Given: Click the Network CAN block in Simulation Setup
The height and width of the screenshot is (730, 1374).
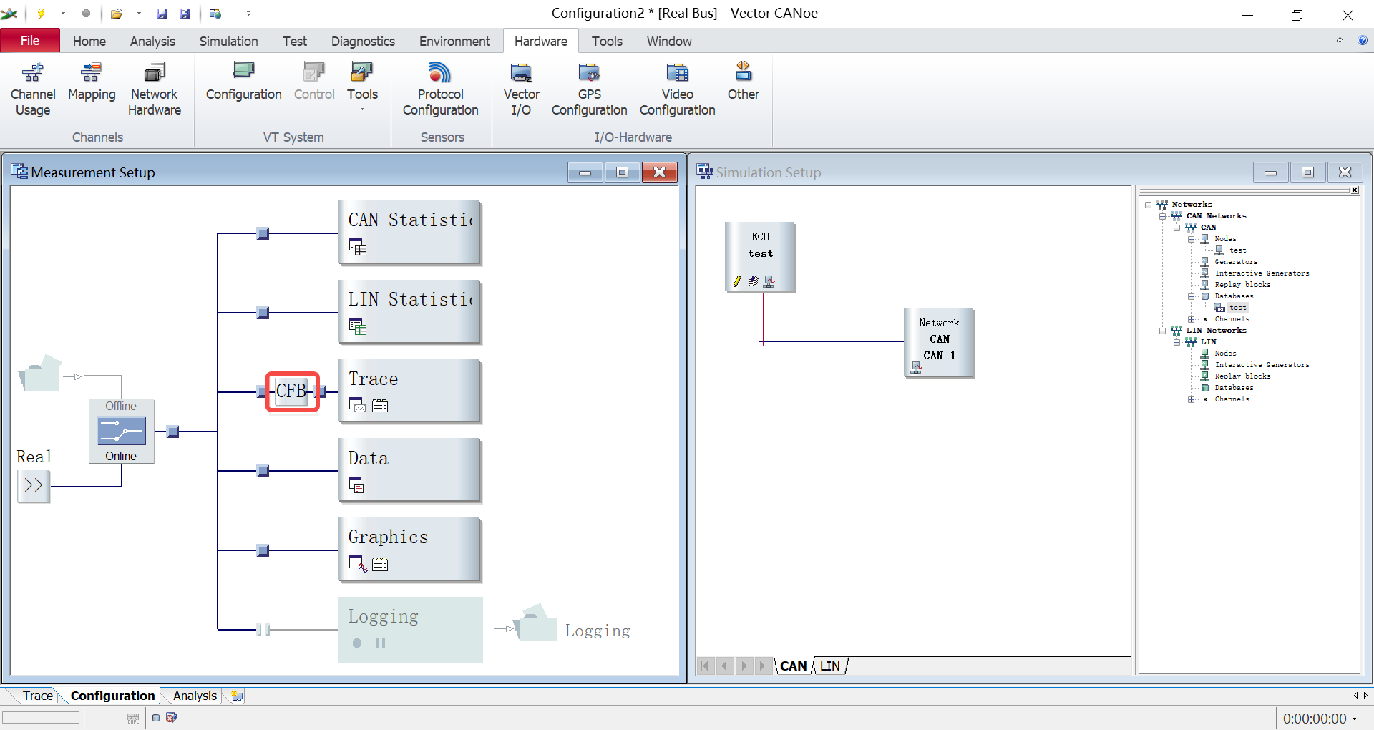Looking at the screenshot, I should [939, 342].
